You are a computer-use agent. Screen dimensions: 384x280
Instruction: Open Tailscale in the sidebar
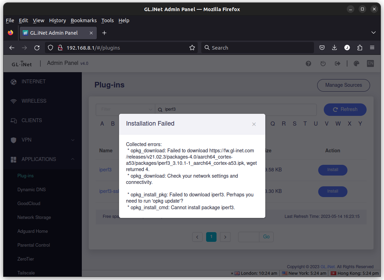coord(26,273)
